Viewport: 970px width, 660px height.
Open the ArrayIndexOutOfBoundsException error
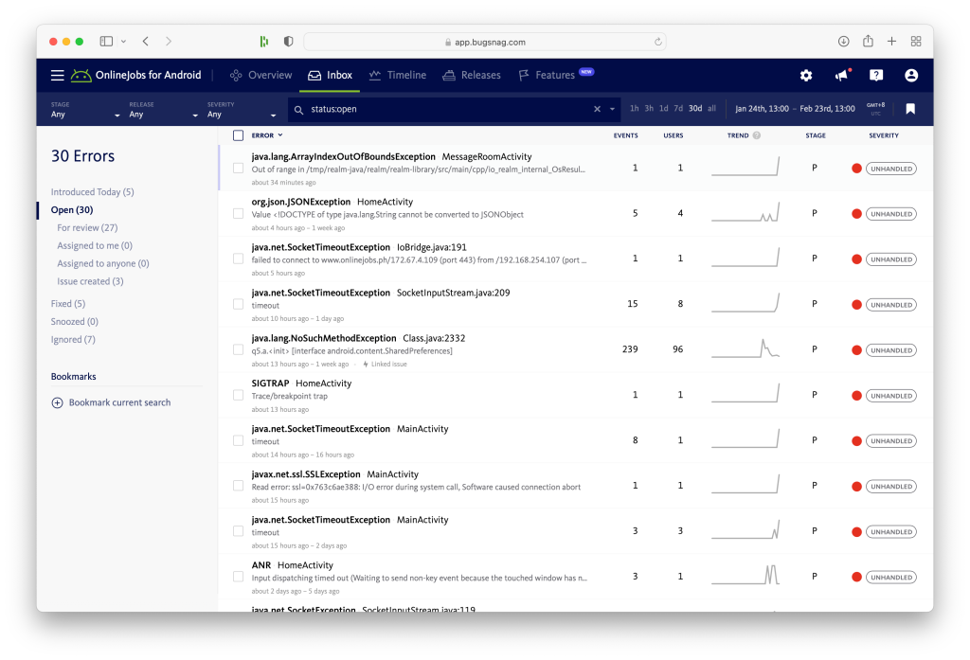pyautogui.click(x=343, y=156)
